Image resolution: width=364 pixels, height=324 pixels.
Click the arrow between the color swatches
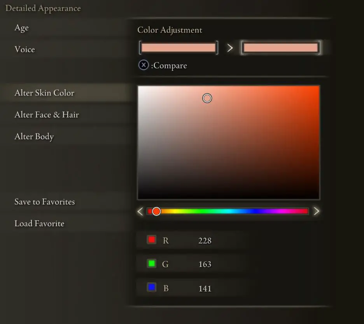230,48
